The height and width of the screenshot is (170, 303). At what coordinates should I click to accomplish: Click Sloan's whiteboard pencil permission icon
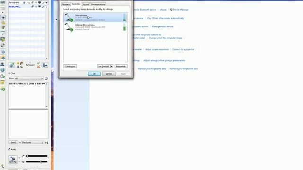point(43,7)
